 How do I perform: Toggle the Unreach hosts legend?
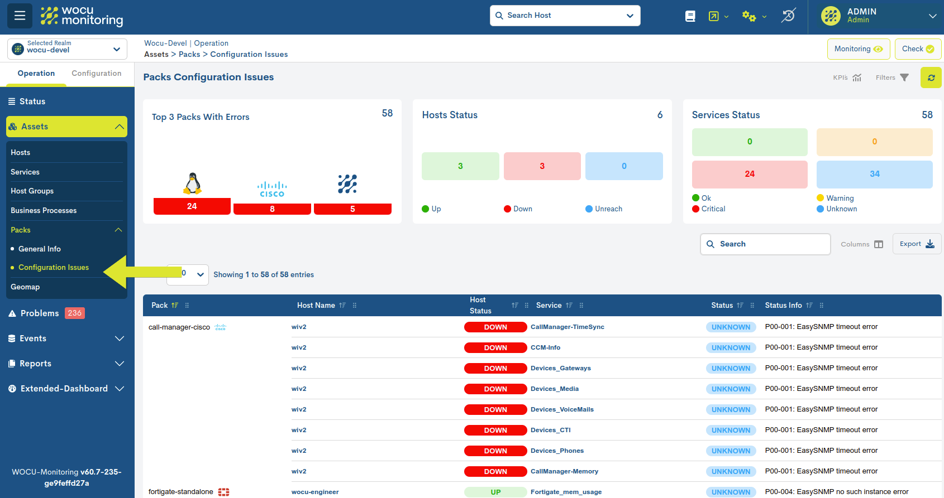[x=604, y=209]
